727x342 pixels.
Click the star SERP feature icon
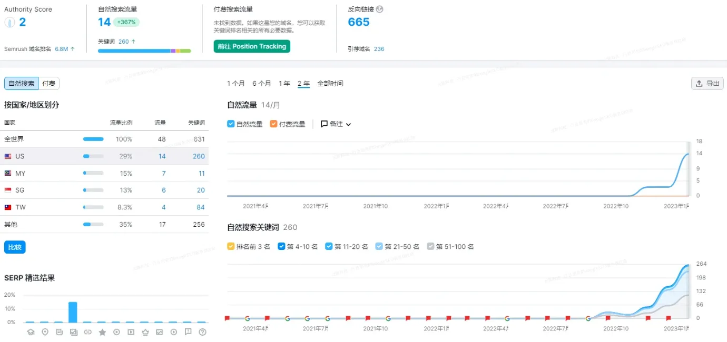[x=102, y=332]
